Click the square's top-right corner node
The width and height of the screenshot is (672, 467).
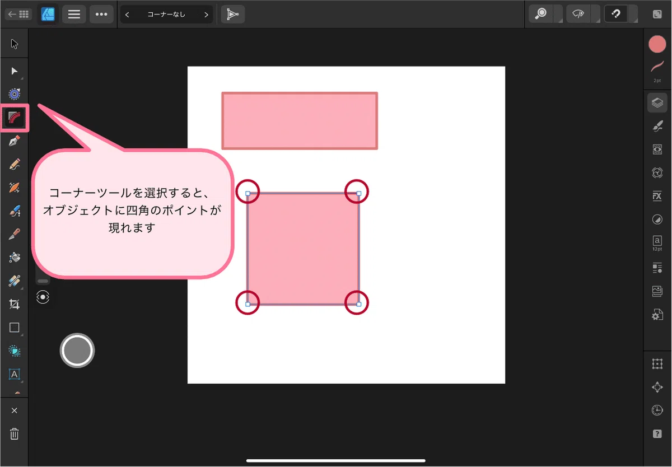point(359,193)
